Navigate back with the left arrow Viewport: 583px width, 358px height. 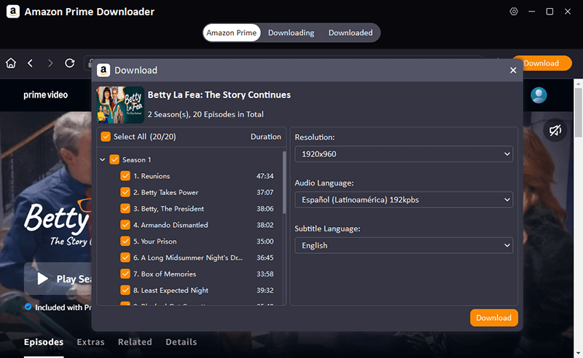(31, 63)
